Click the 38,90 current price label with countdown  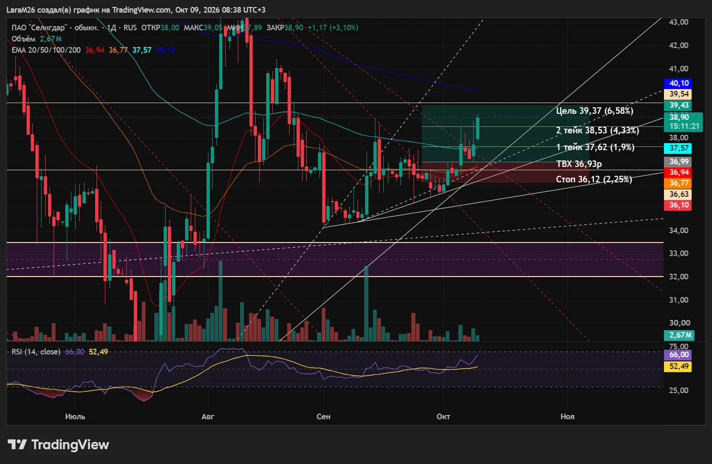coord(684,122)
